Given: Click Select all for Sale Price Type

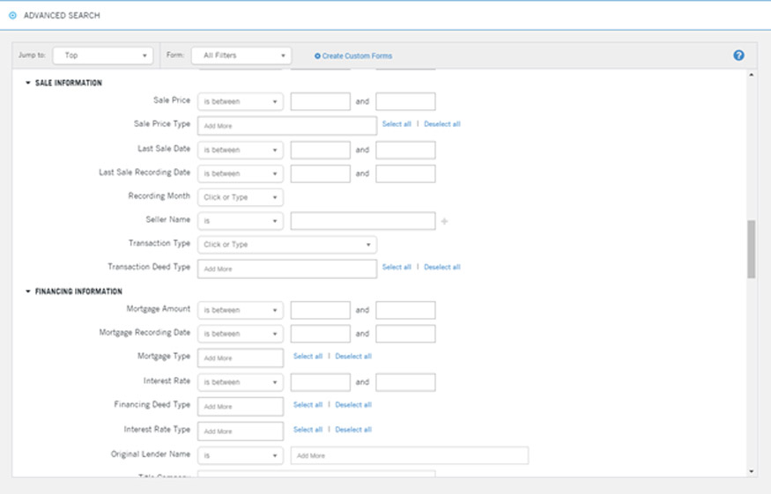Looking at the screenshot, I should tap(397, 124).
